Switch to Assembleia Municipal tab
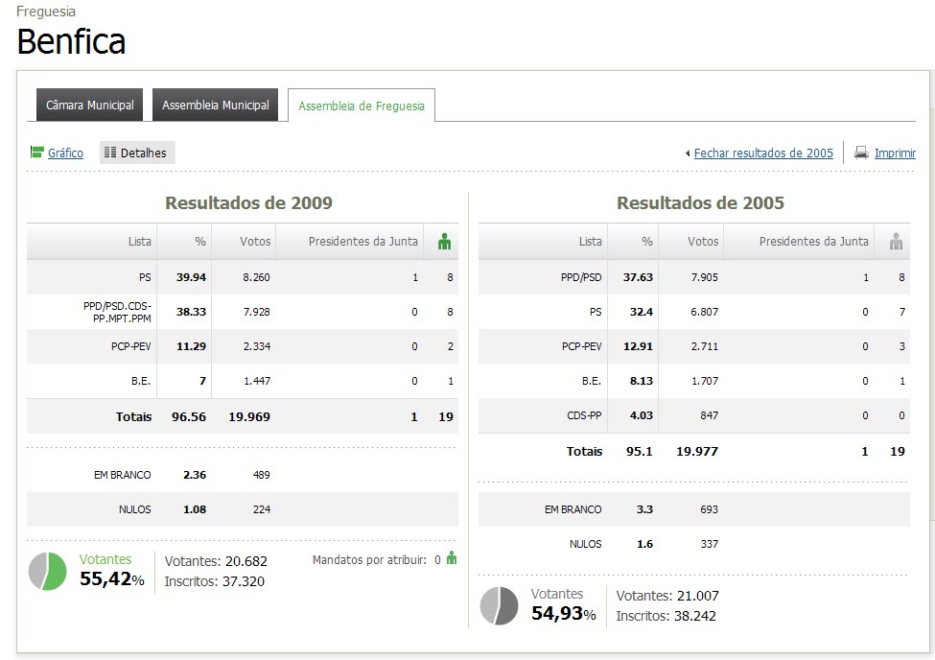This screenshot has height=660, width=935. 215,105
